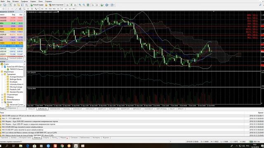
Task: Select the equidistant channel tool
Action: click(x=20, y=9)
